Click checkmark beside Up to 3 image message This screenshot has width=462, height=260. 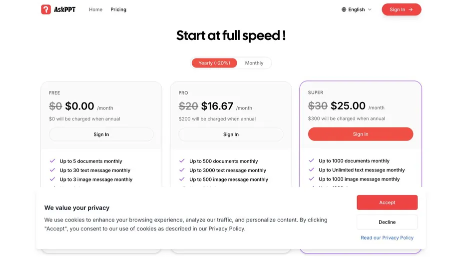coord(52,179)
